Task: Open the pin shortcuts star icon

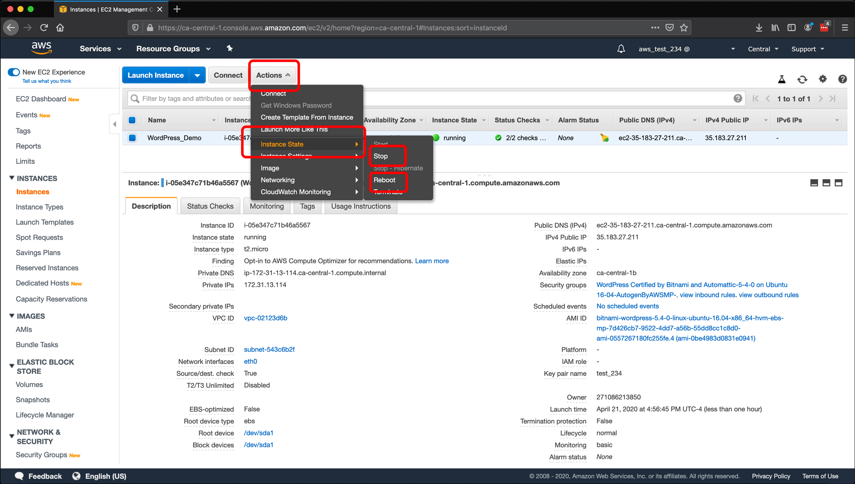Action: point(229,48)
